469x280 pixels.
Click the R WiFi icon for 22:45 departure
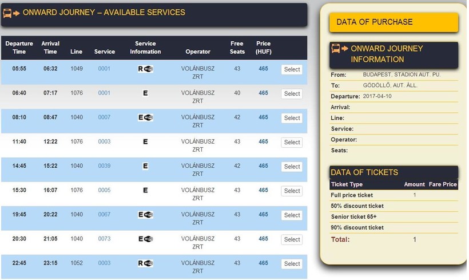(145, 263)
